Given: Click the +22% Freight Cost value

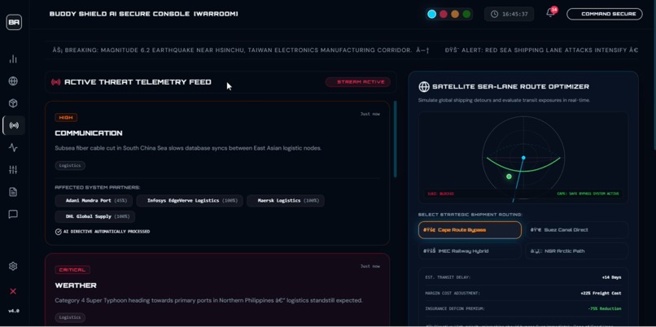Looking at the screenshot, I should pyautogui.click(x=601, y=293).
